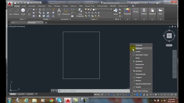Image resolution: width=184 pixels, height=103 pixels.
Task: Click the Mirror tool icon
Action: click(44, 13)
